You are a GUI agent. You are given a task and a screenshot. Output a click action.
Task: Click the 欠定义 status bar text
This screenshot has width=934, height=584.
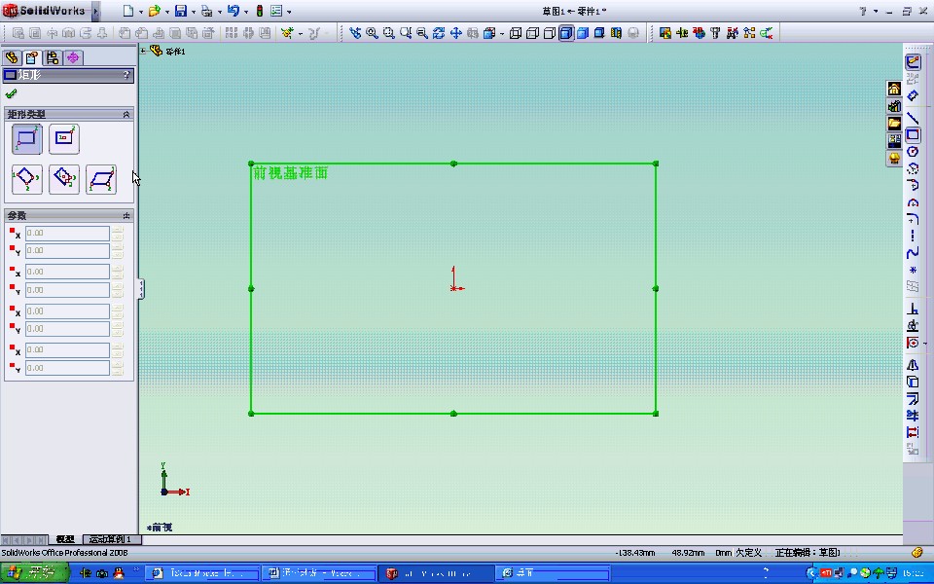click(x=749, y=553)
